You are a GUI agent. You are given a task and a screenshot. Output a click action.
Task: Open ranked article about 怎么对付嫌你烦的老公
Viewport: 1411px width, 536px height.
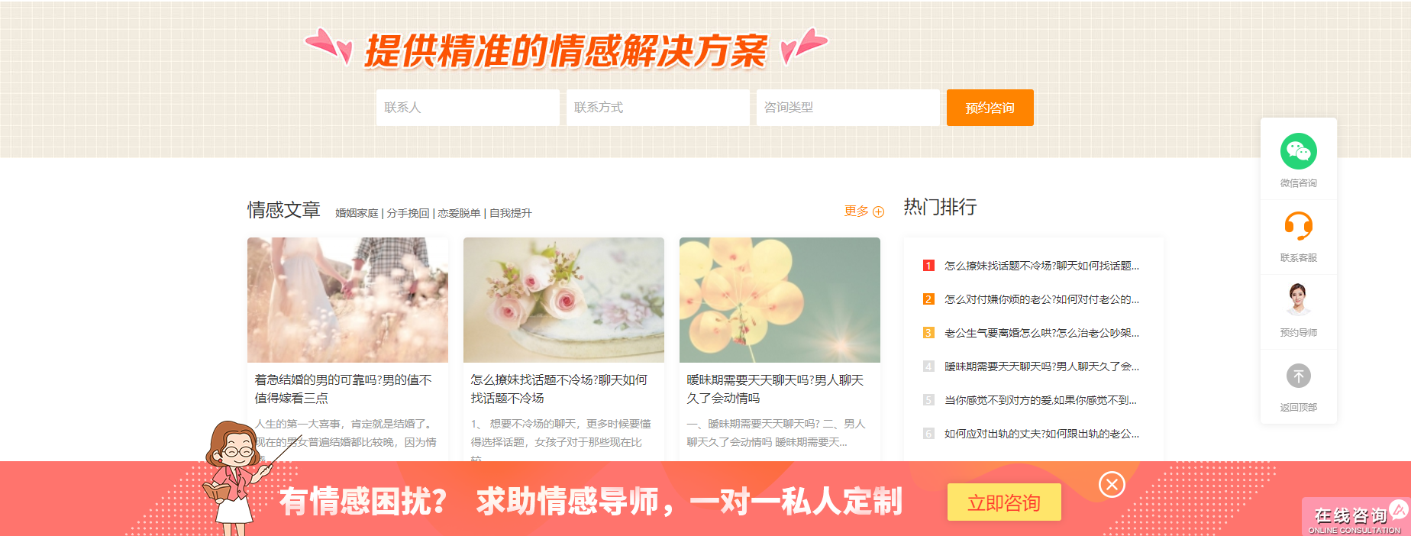[x=1041, y=299]
